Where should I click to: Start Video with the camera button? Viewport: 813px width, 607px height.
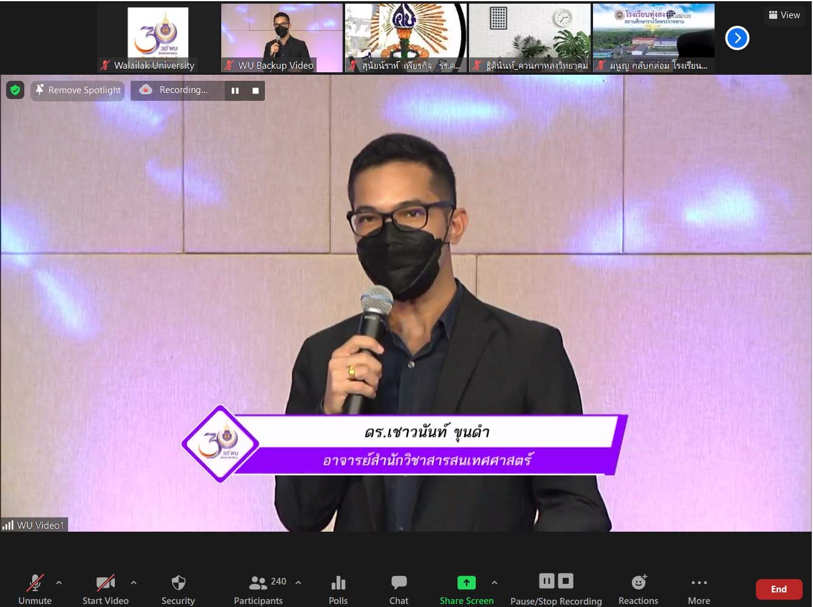coord(106,589)
